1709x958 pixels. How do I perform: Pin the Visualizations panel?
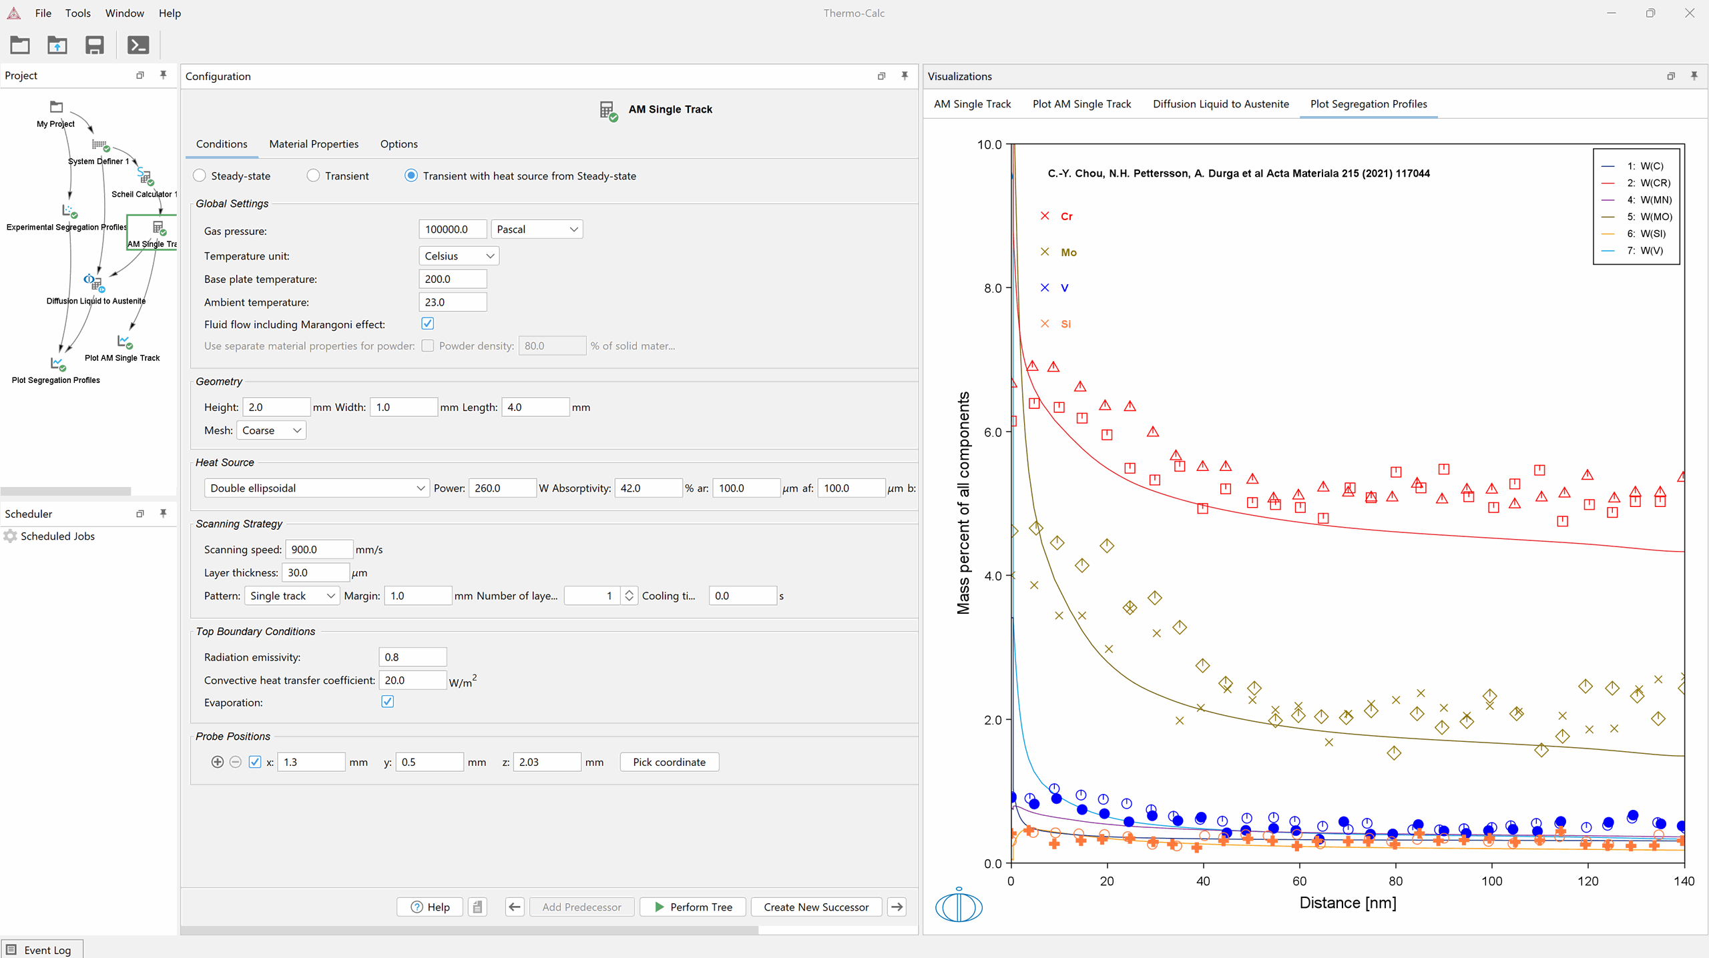tap(1694, 76)
